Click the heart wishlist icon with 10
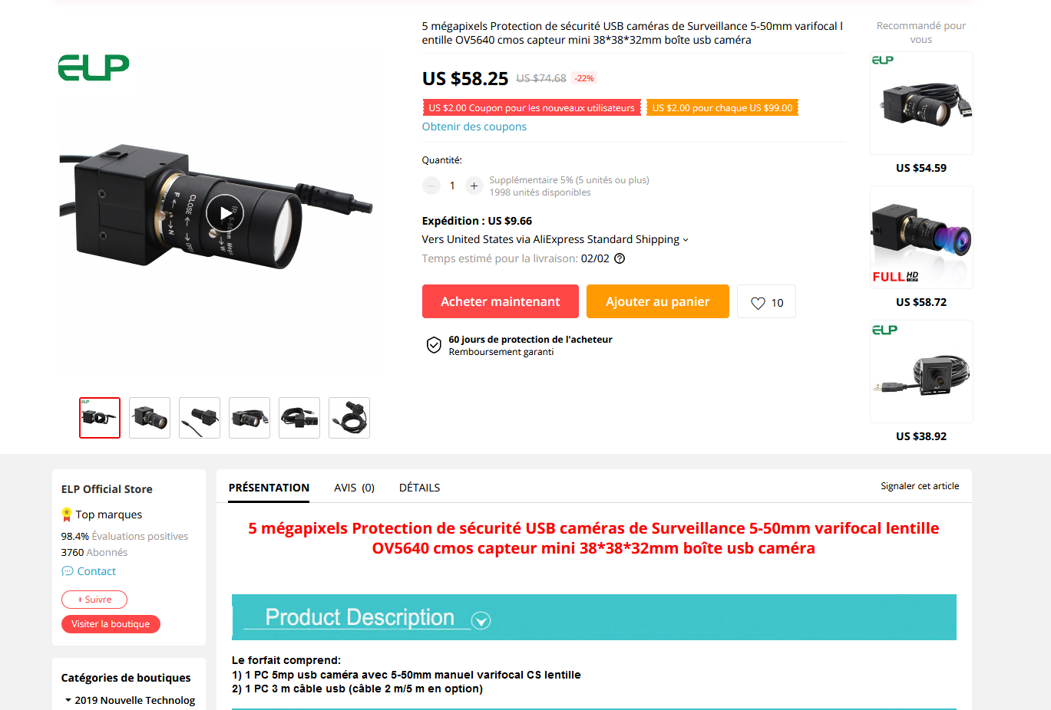 [x=758, y=303]
